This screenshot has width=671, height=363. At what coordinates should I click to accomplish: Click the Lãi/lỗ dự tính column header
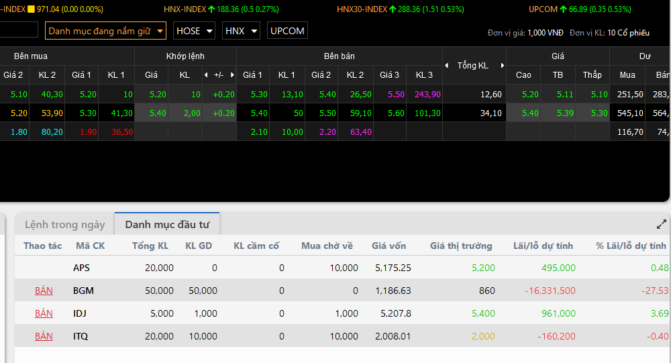click(543, 246)
